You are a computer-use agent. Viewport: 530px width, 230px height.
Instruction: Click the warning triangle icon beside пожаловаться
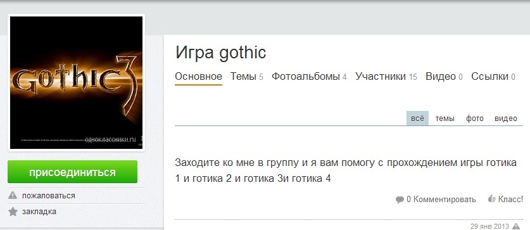(x=13, y=196)
